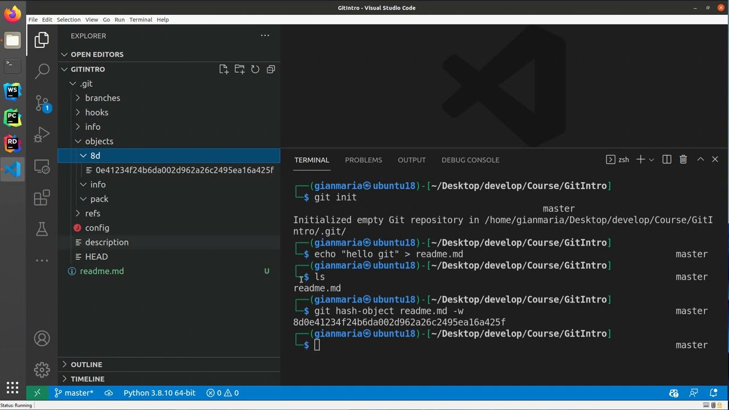Open the File menu

point(33,19)
